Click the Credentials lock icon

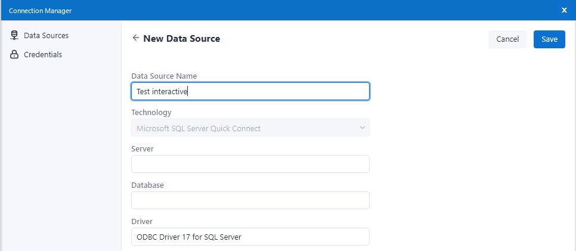[x=15, y=55]
